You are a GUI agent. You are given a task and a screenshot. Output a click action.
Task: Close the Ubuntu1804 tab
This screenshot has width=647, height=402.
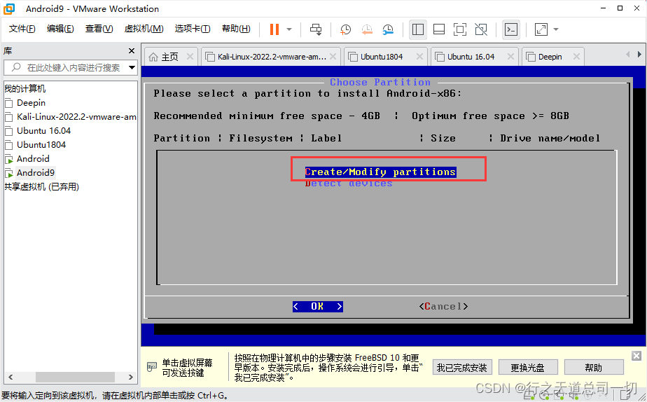click(x=419, y=57)
